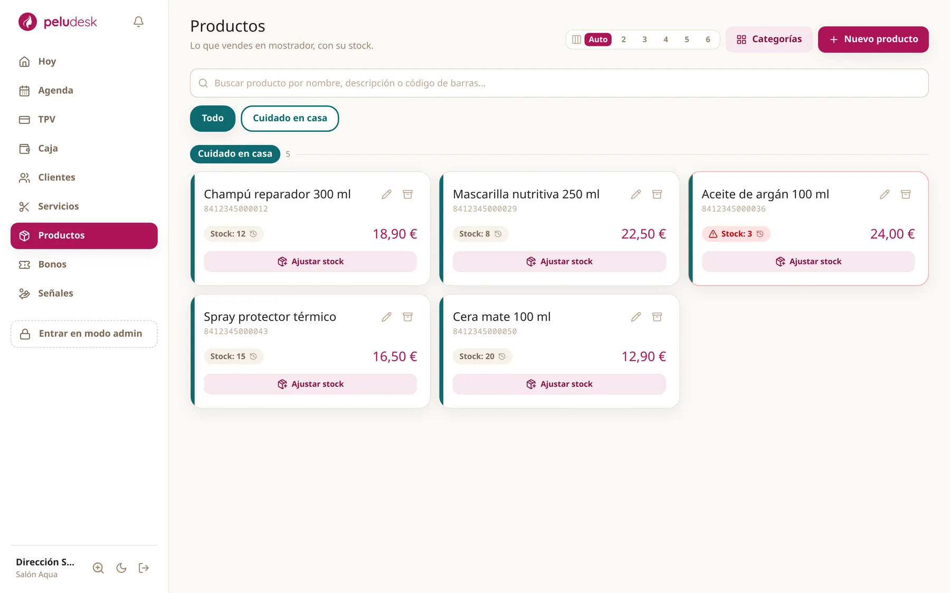Open TPV section

[84, 120]
